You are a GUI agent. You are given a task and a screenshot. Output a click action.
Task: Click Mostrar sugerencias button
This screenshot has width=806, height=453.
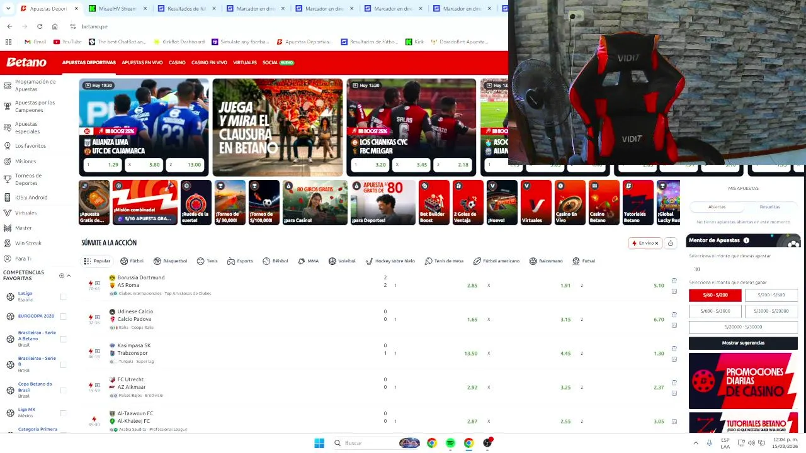point(743,343)
